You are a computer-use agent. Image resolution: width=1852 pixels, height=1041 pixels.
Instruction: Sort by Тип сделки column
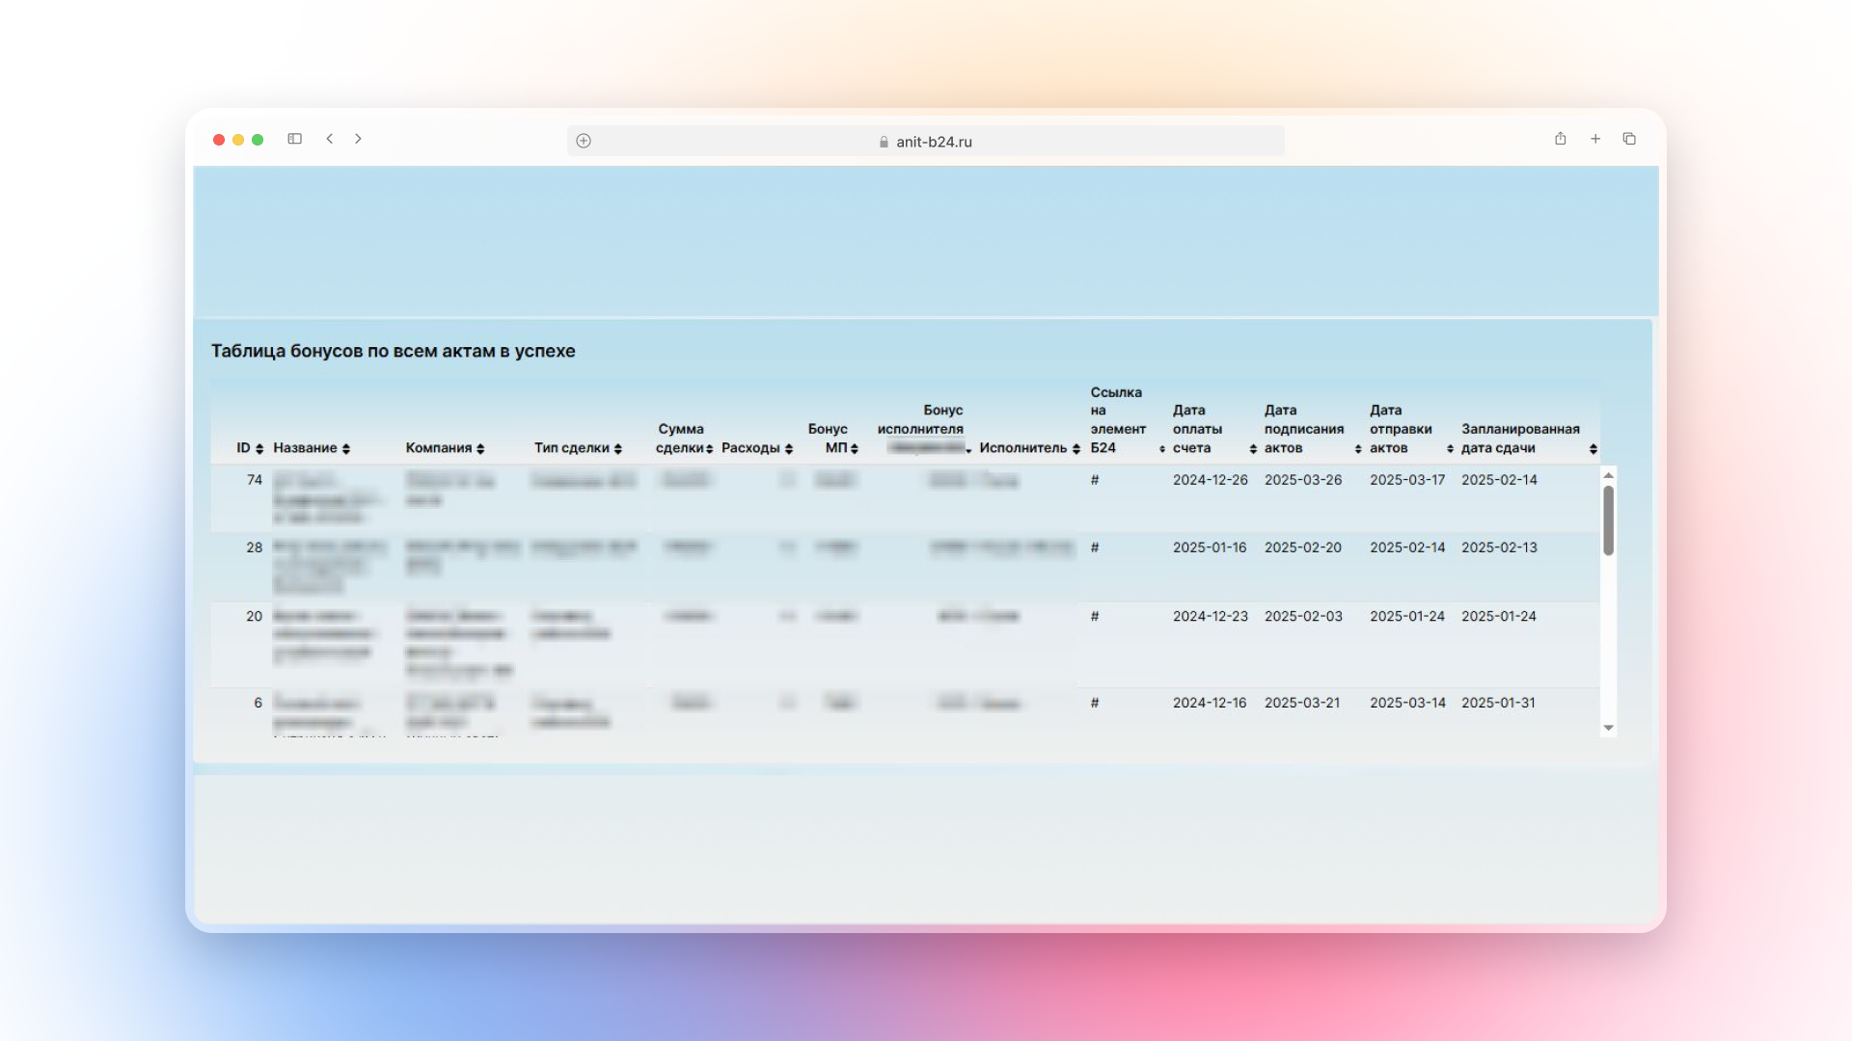(618, 449)
